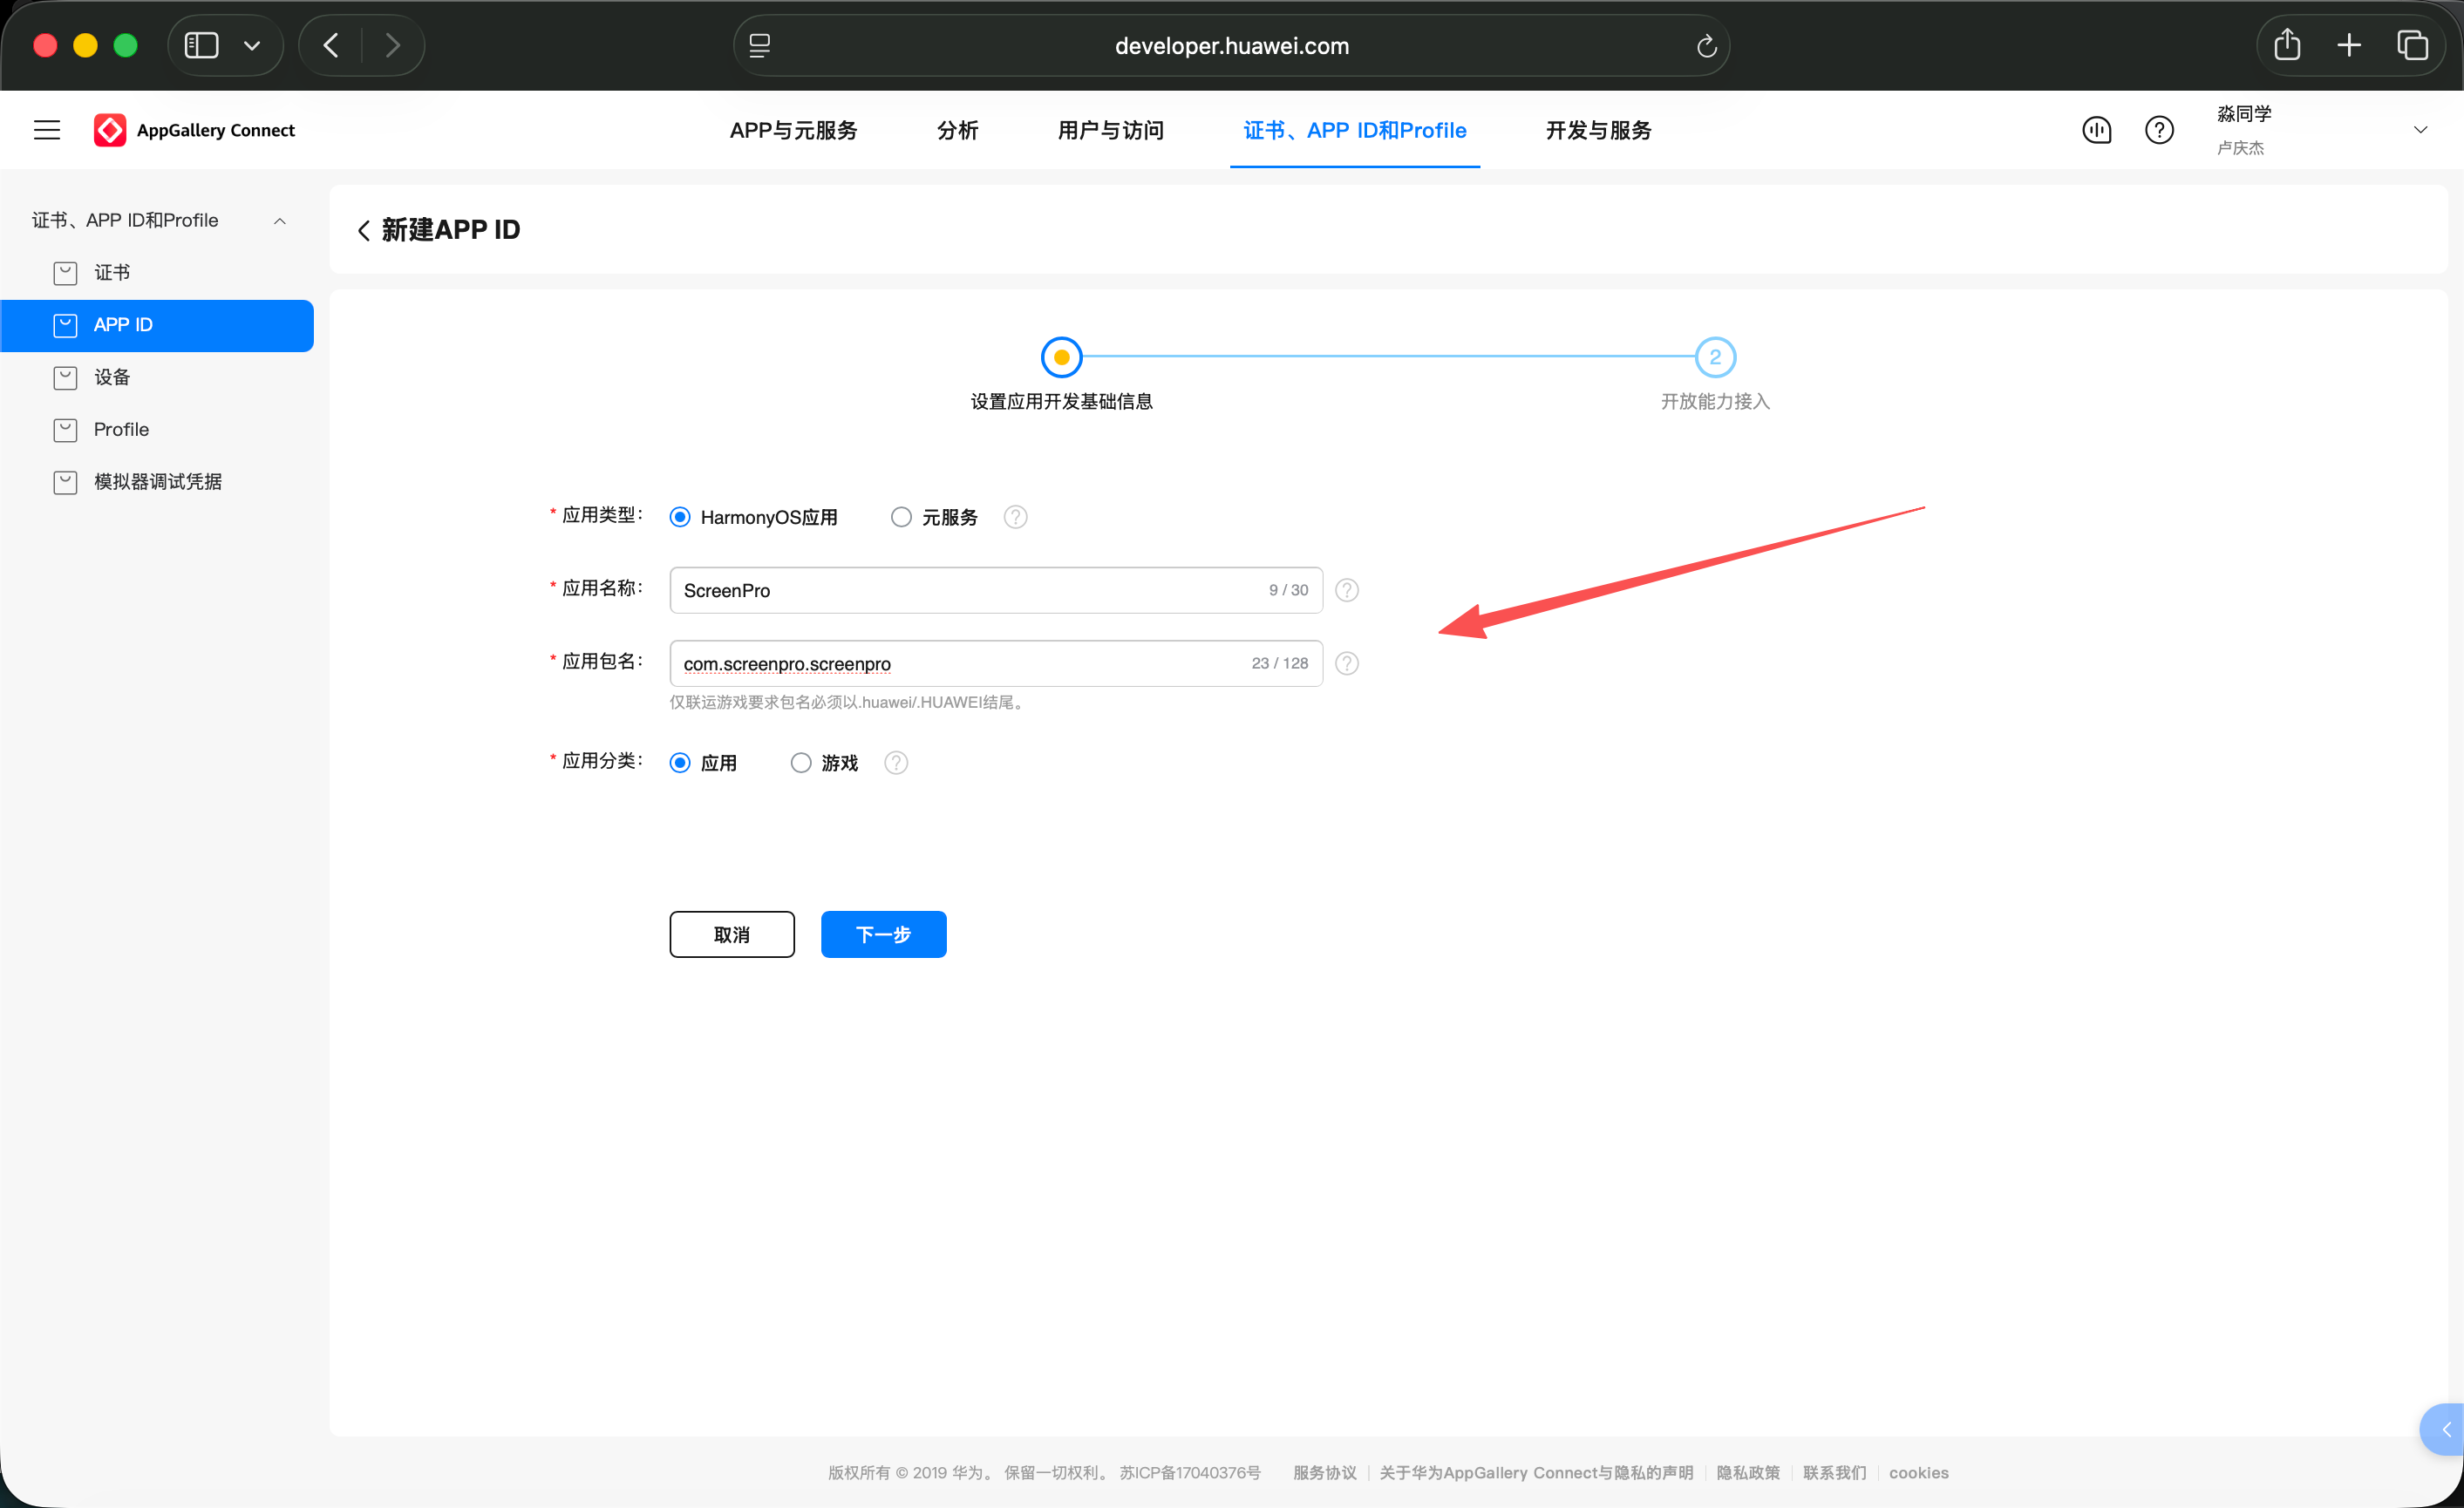This screenshot has width=2464, height=1508.
Task: Choose 应用 as the app category
Action: [680, 763]
